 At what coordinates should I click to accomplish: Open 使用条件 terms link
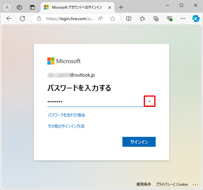(144, 184)
